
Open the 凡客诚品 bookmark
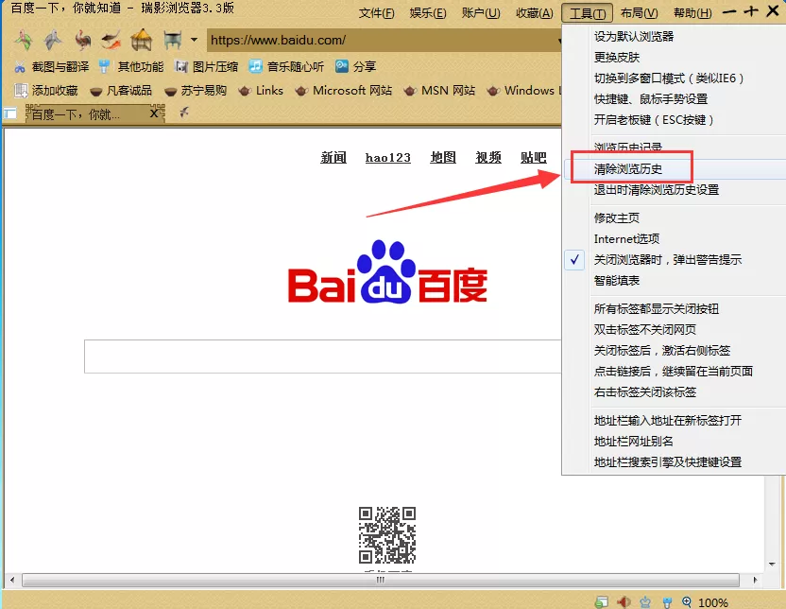pos(120,90)
